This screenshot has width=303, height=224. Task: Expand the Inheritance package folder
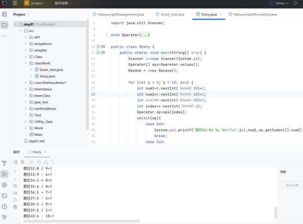click(26, 89)
